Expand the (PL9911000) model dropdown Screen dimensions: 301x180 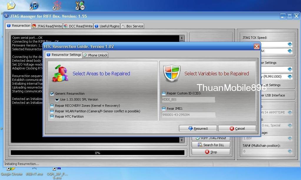[x=290, y=76]
